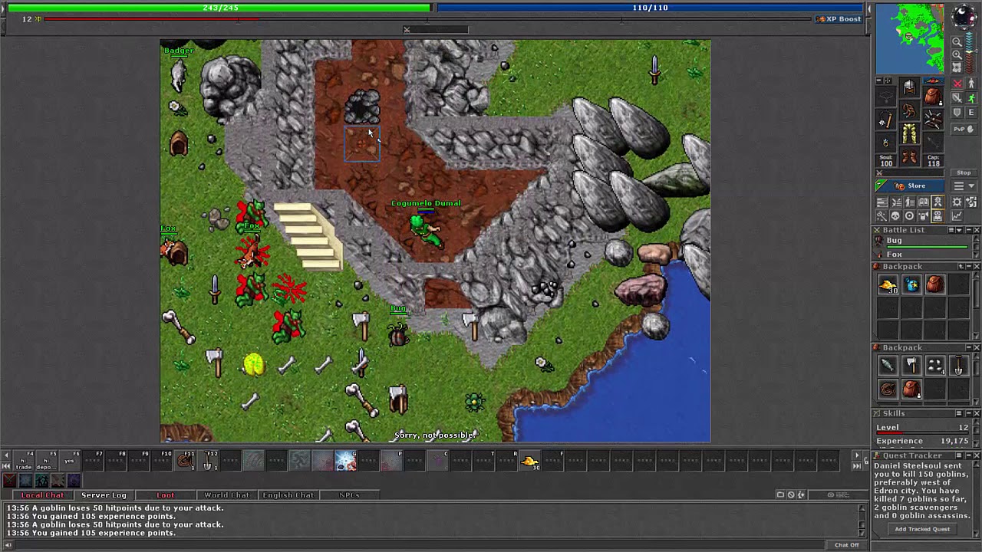Enable chase opponent green running mode

[x=971, y=97]
